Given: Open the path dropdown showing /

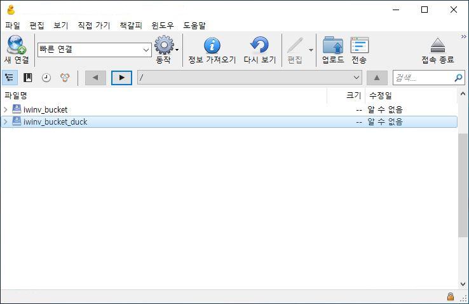Looking at the screenshot, I should pos(357,78).
